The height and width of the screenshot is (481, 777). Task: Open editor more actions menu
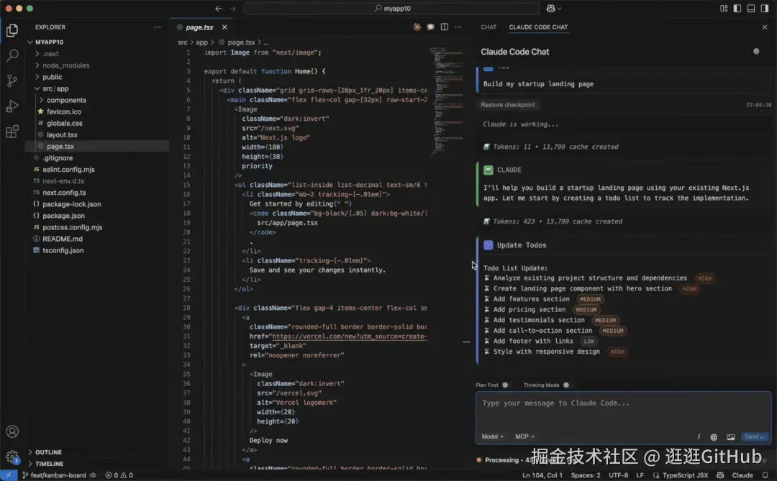(x=458, y=27)
